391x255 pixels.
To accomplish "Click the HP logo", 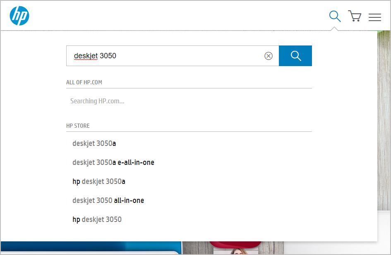I will coord(19,16).
